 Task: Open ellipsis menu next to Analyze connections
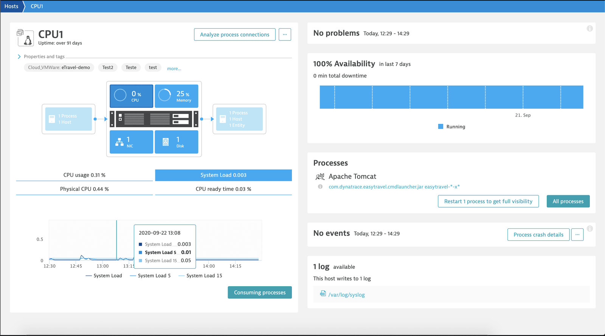tap(285, 34)
